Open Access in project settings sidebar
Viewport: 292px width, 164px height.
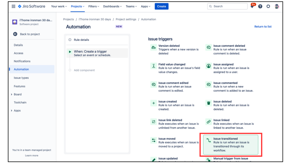click(x=19, y=53)
